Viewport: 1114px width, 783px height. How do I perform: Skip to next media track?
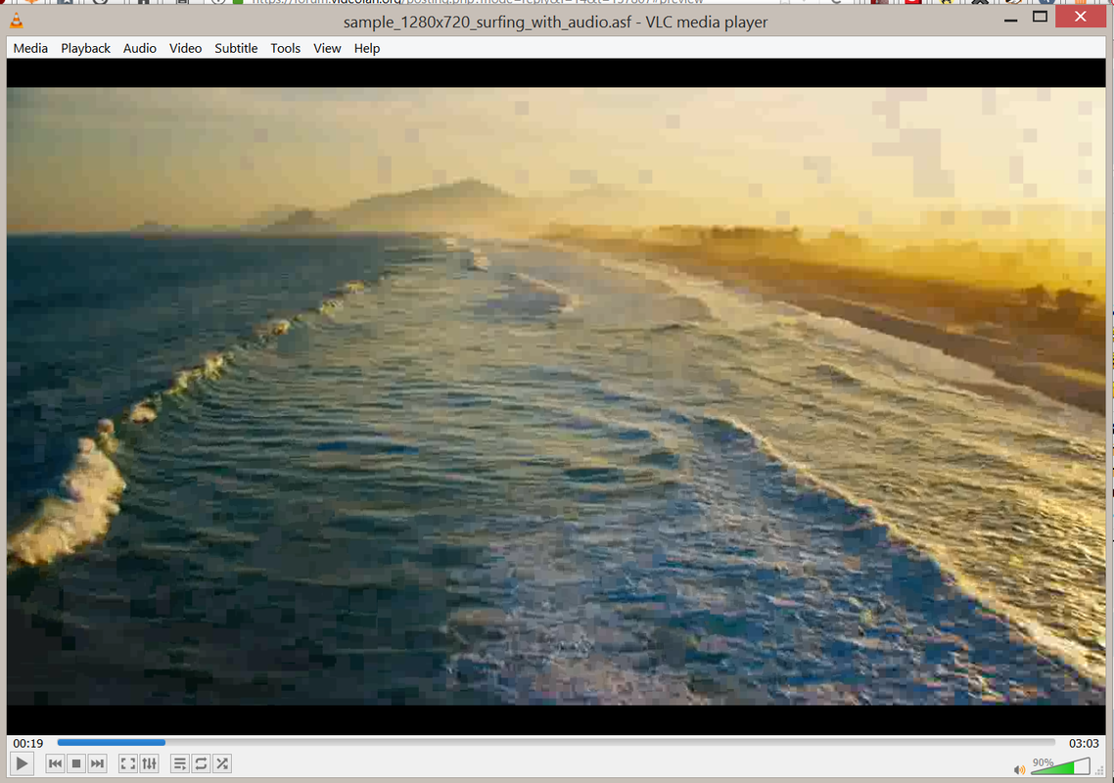97,763
